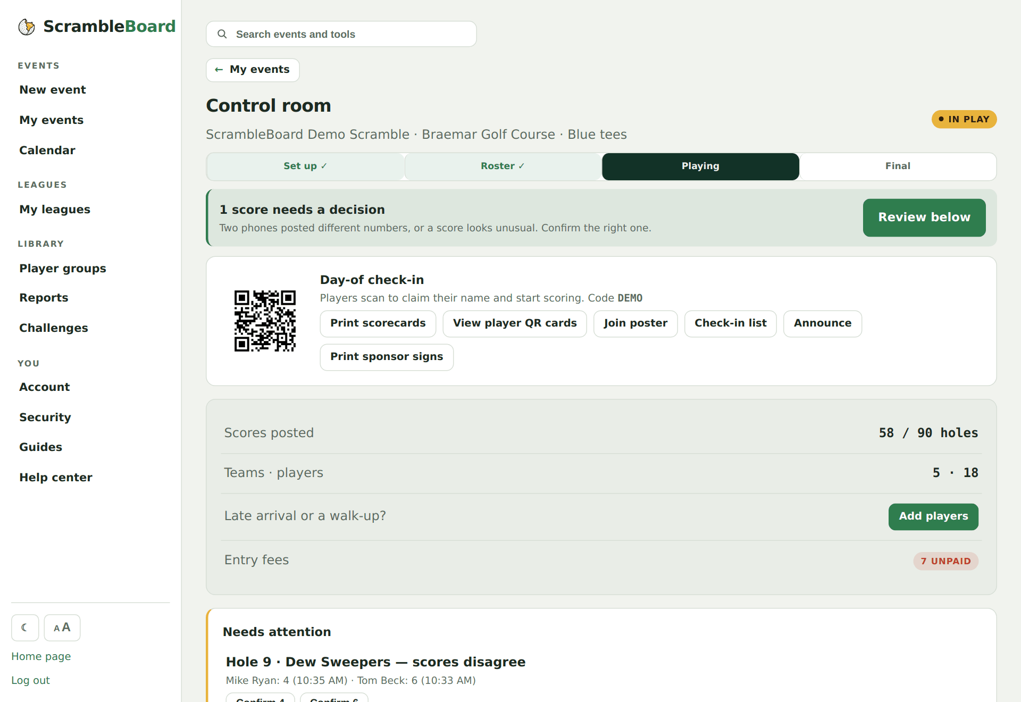
Task: Open the Set up step tab
Action: [305, 166]
